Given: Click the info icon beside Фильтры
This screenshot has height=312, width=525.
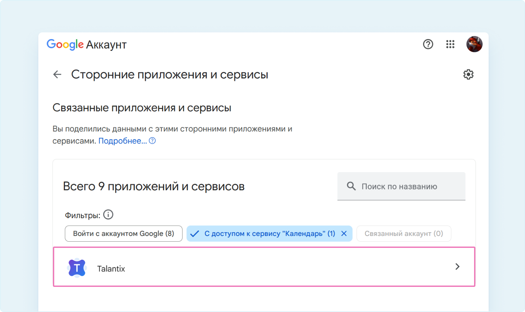Looking at the screenshot, I should 108,215.
